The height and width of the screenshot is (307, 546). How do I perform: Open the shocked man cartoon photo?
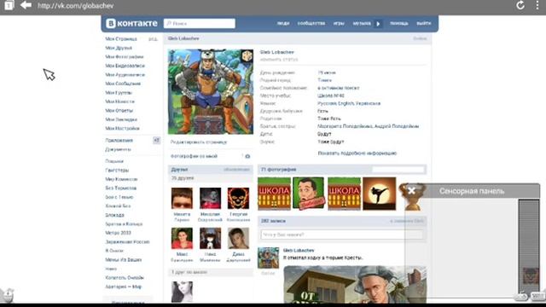(x=309, y=194)
